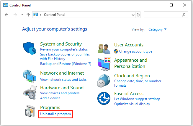
Task: Open the User Accounts people icon
Action: pos(104,49)
